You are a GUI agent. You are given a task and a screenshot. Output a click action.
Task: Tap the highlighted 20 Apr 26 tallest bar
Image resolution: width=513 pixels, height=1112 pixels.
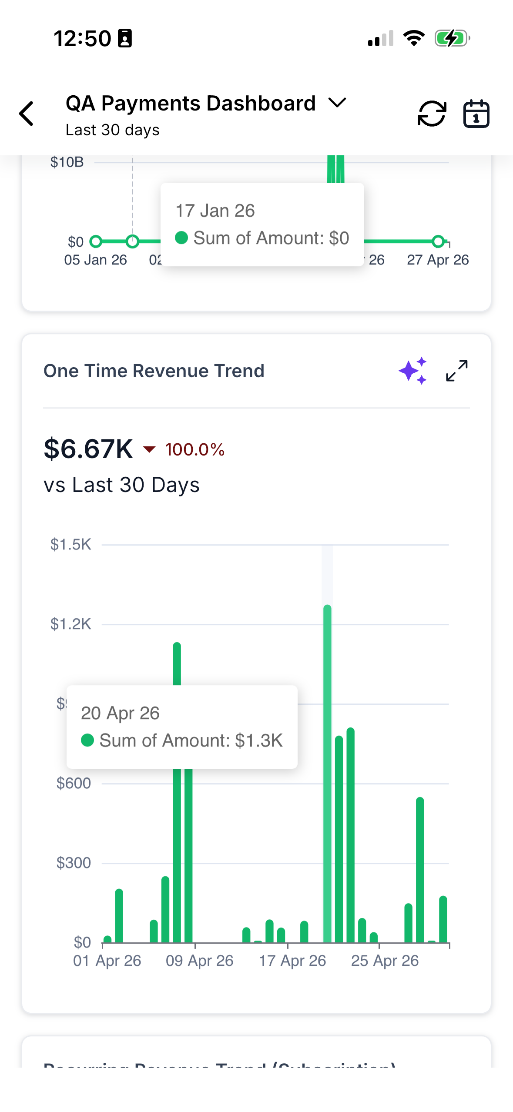(x=327, y=773)
